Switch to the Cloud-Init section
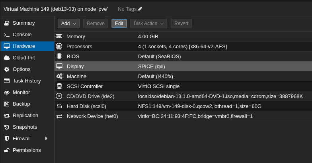This screenshot has width=312, height=163. pyautogui.click(x=23, y=58)
